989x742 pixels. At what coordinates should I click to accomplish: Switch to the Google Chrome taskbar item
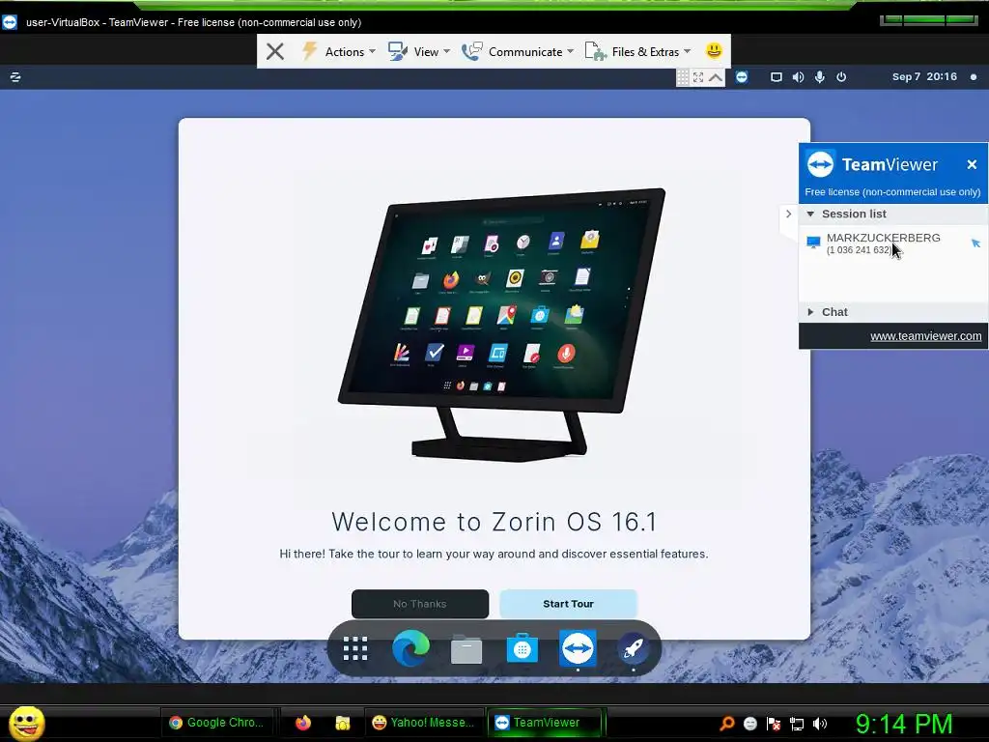[x=218, y=723]
